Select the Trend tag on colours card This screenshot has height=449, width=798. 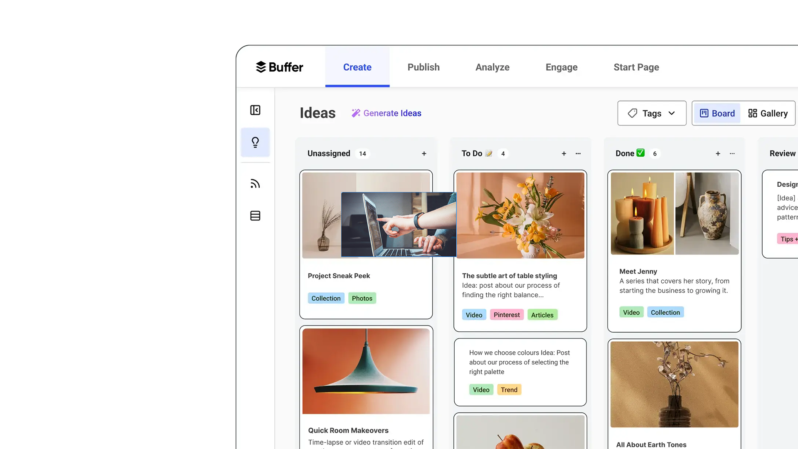pos(509,390)
